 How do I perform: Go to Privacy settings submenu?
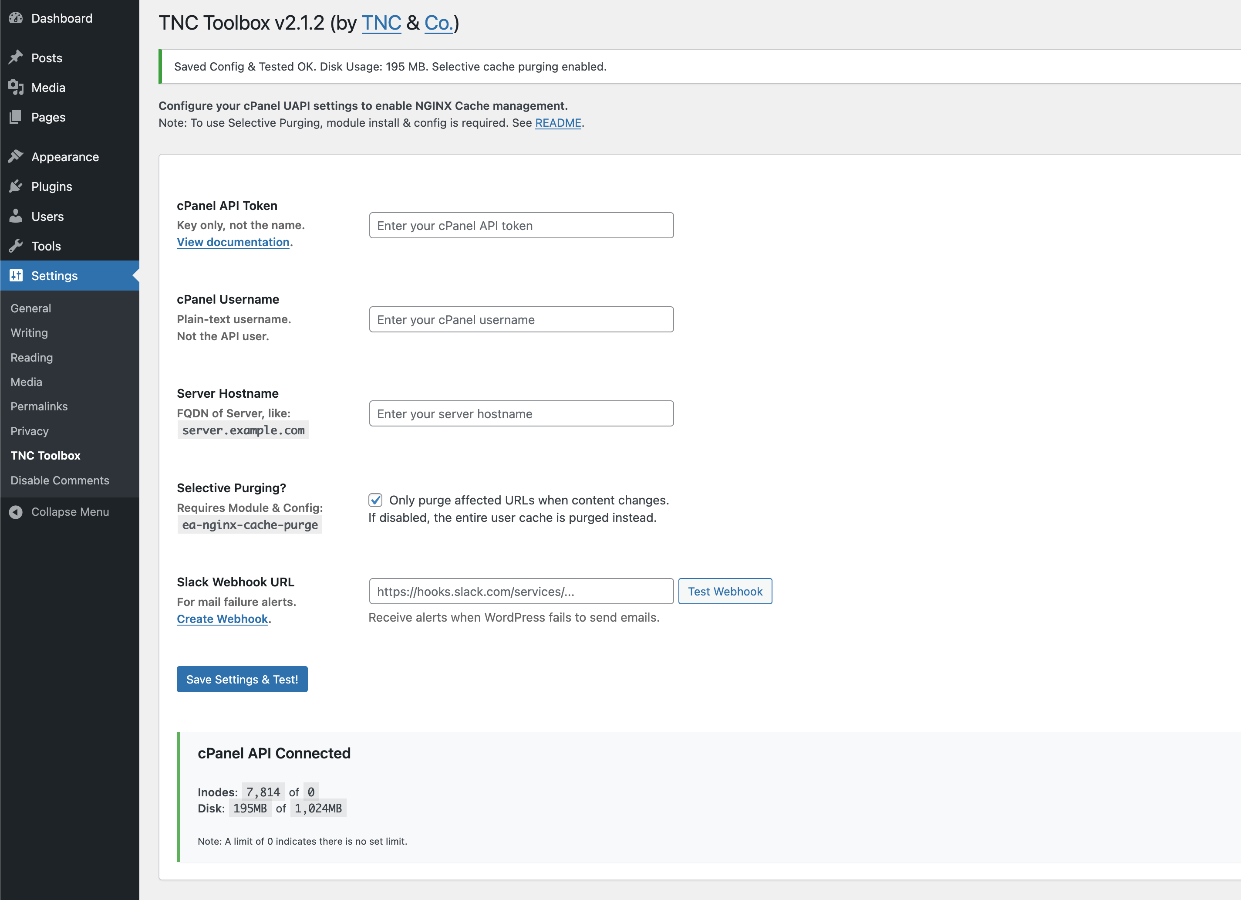(30, 431)
